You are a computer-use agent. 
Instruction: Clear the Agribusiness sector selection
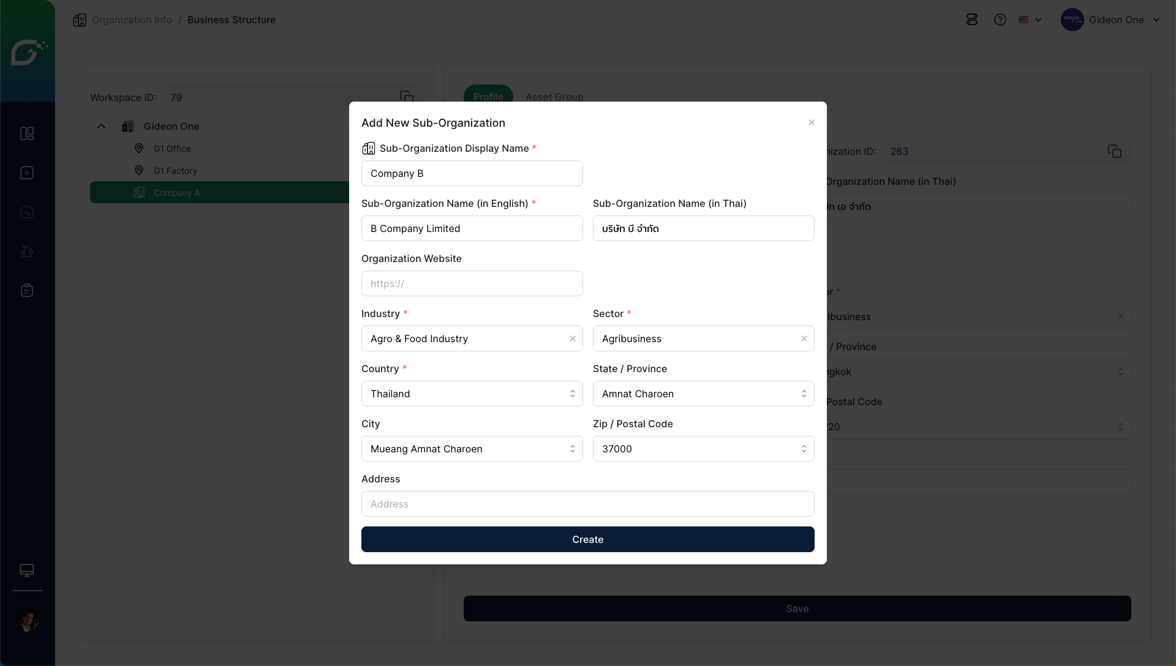[x=804, y=339]
